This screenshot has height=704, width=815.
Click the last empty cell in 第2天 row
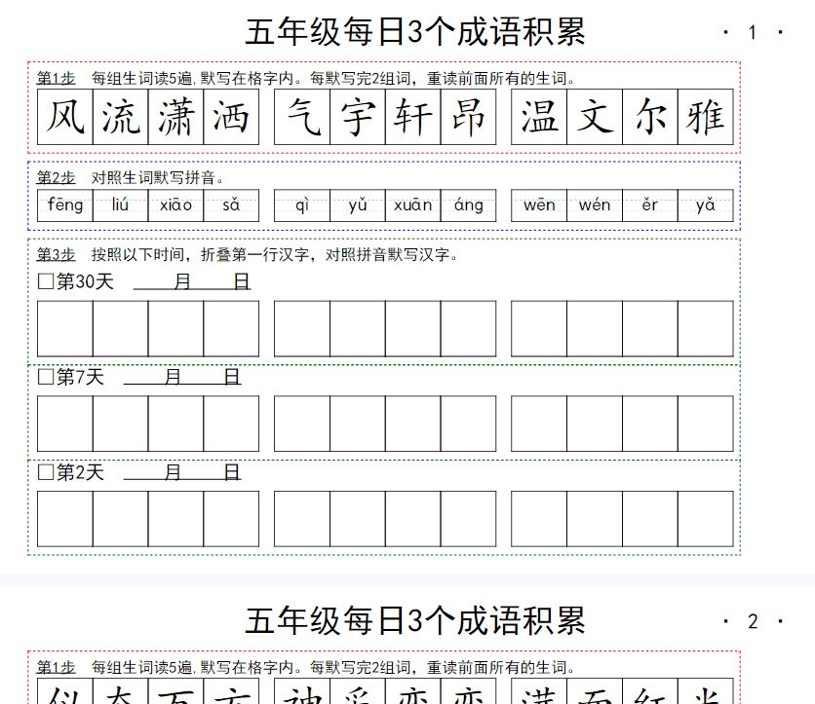(x=705, y=519)
